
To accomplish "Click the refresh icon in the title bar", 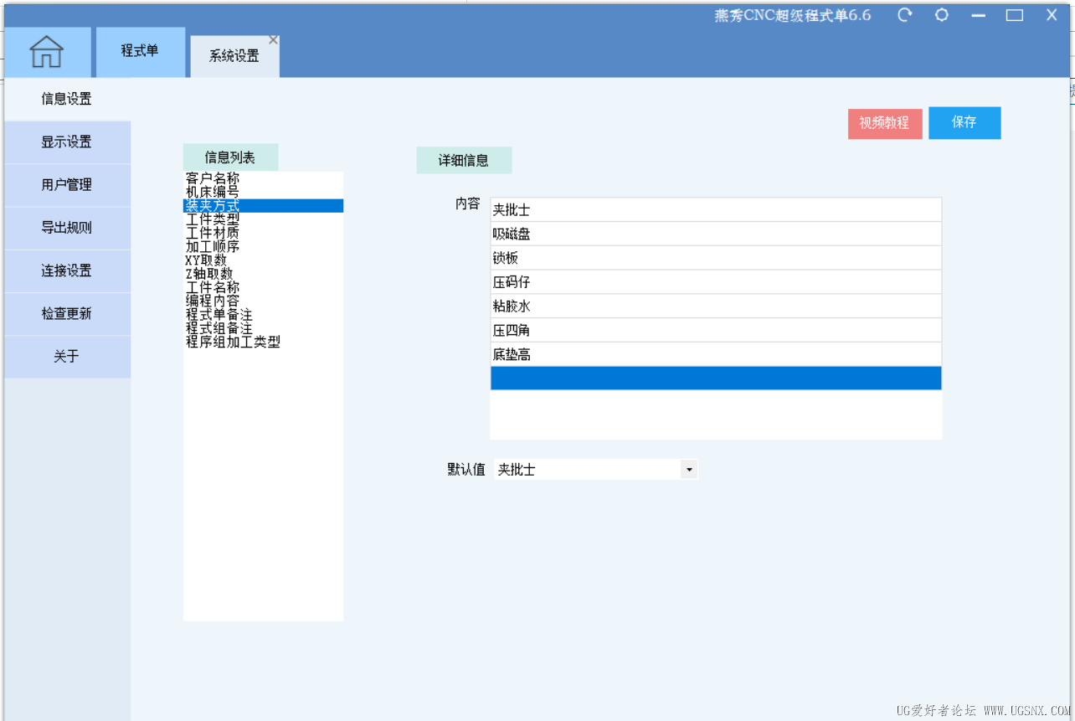I will [904, 14].
